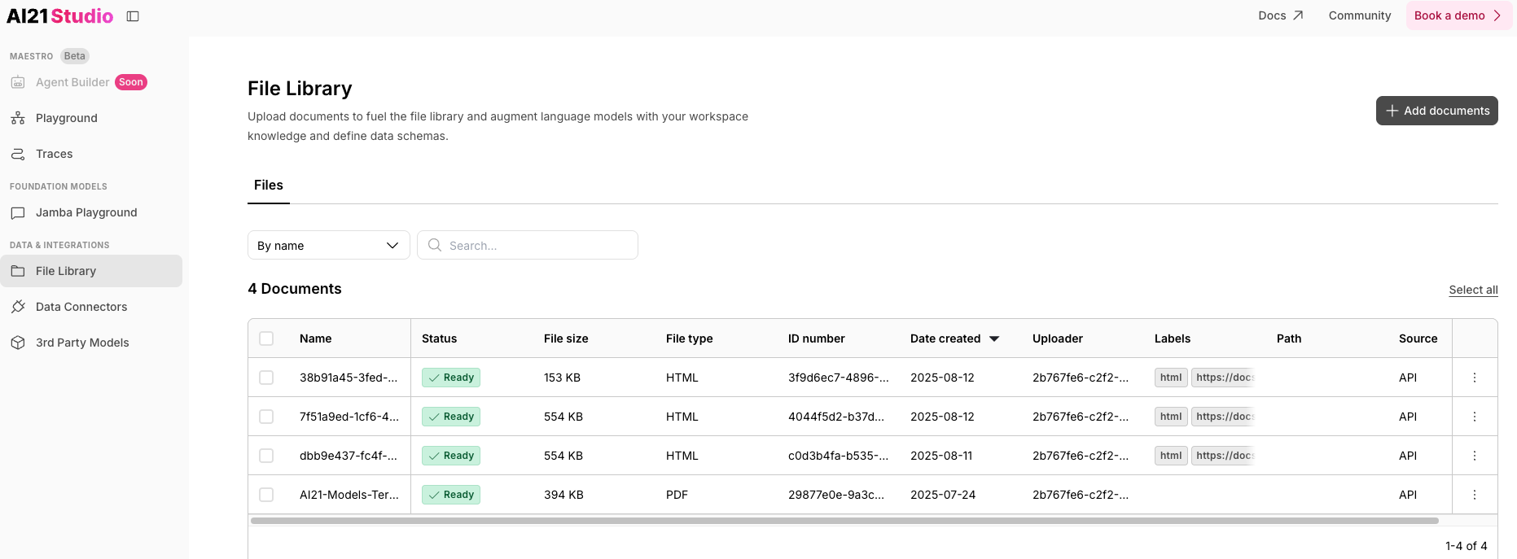Open the Data Connectors menu item
Screen dimensions: 1517x559
pos(91,307)
